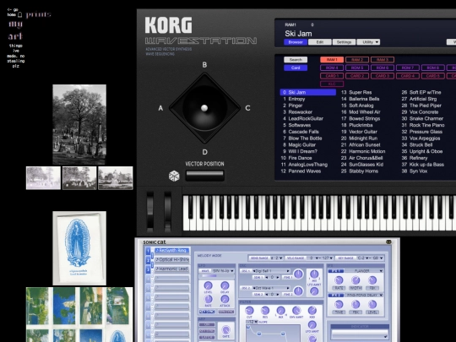Select the CARD 3 bank
Viewport: 456px width, 342px height.
pyautogui.click(x=383, y=76)
